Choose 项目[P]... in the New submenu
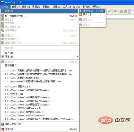Image resolution: width=134 pixels, height=132 pixels. pos(92,14)
